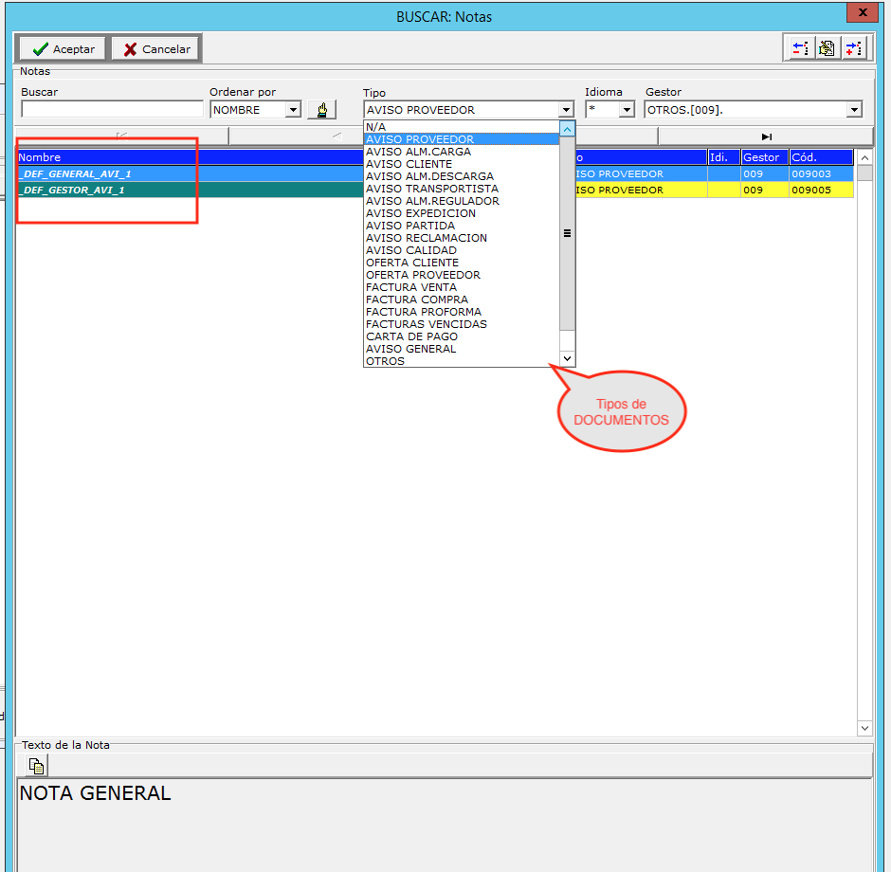The image size is (891, 872).
Task: Select N/A option in Tipo list
Action: point(376,127)
